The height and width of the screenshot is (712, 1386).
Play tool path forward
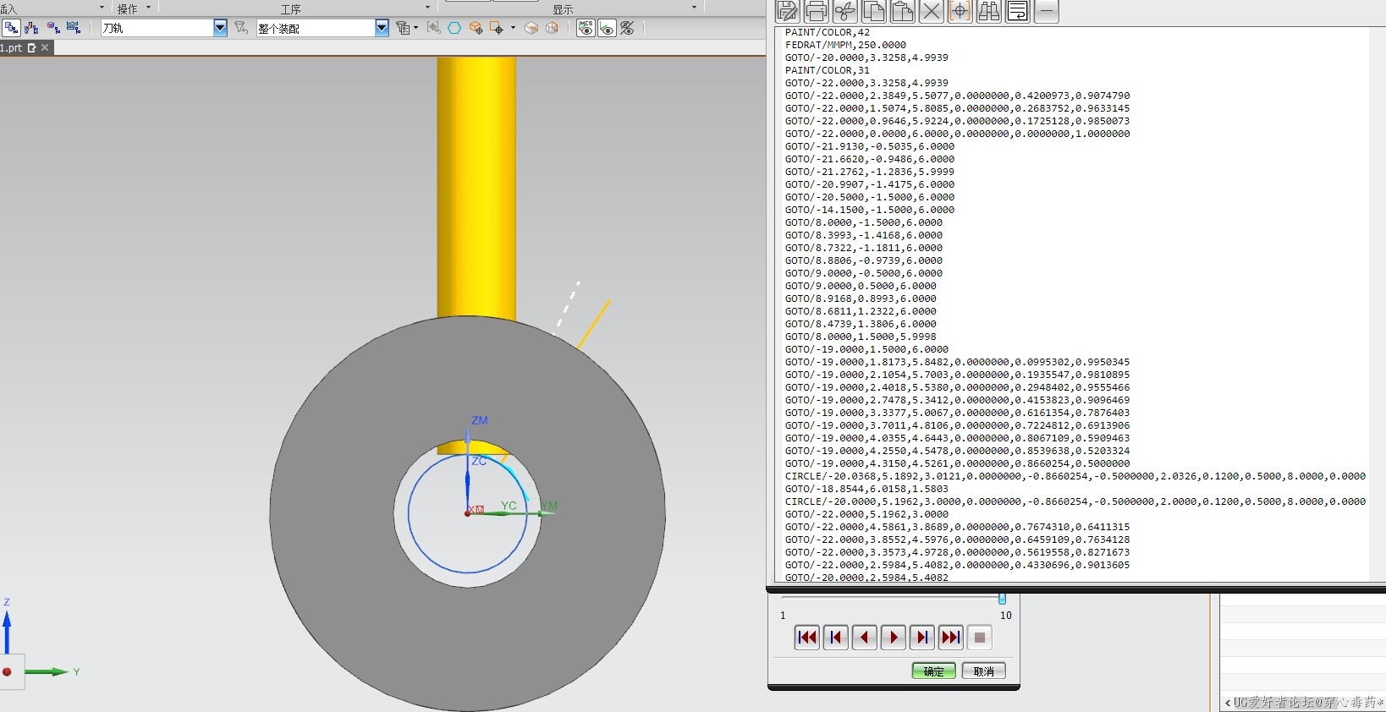click(x=893, y=638)
